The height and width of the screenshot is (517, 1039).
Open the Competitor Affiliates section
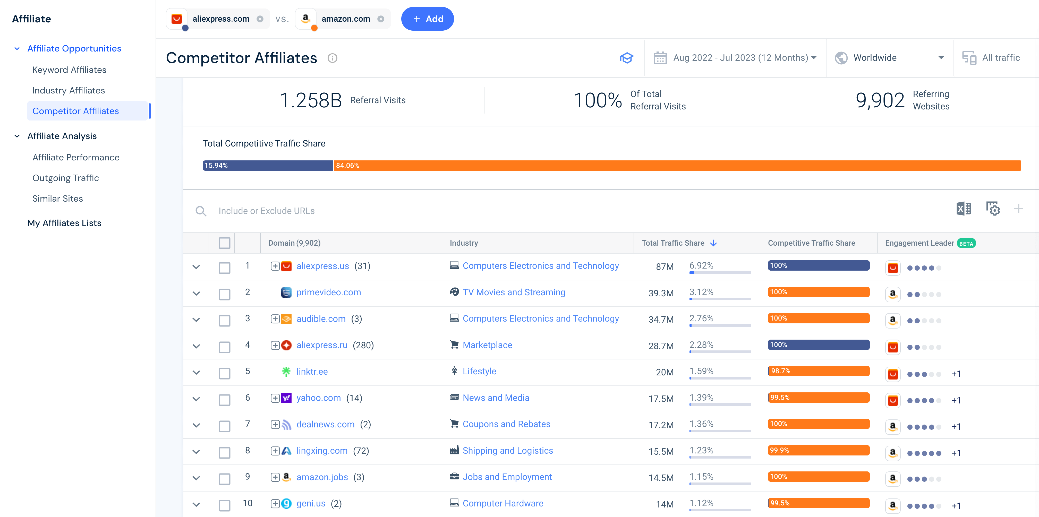(x=76, y=110)
